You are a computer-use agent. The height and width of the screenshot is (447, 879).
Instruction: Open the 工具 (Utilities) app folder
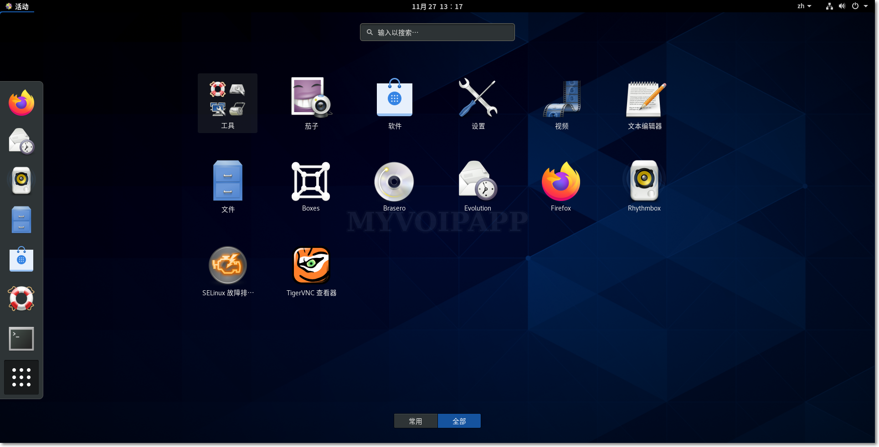tap(227, 103)
